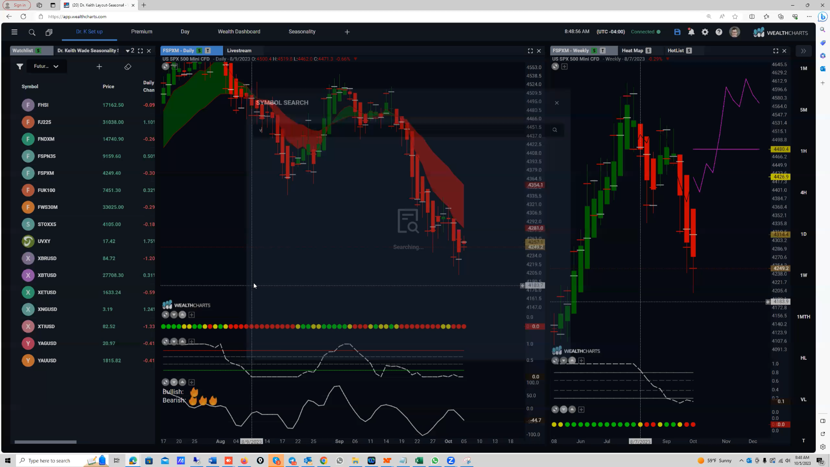The image size is (830, 467).
Task: Open the user profile avatar
Action: pos(734,32)
